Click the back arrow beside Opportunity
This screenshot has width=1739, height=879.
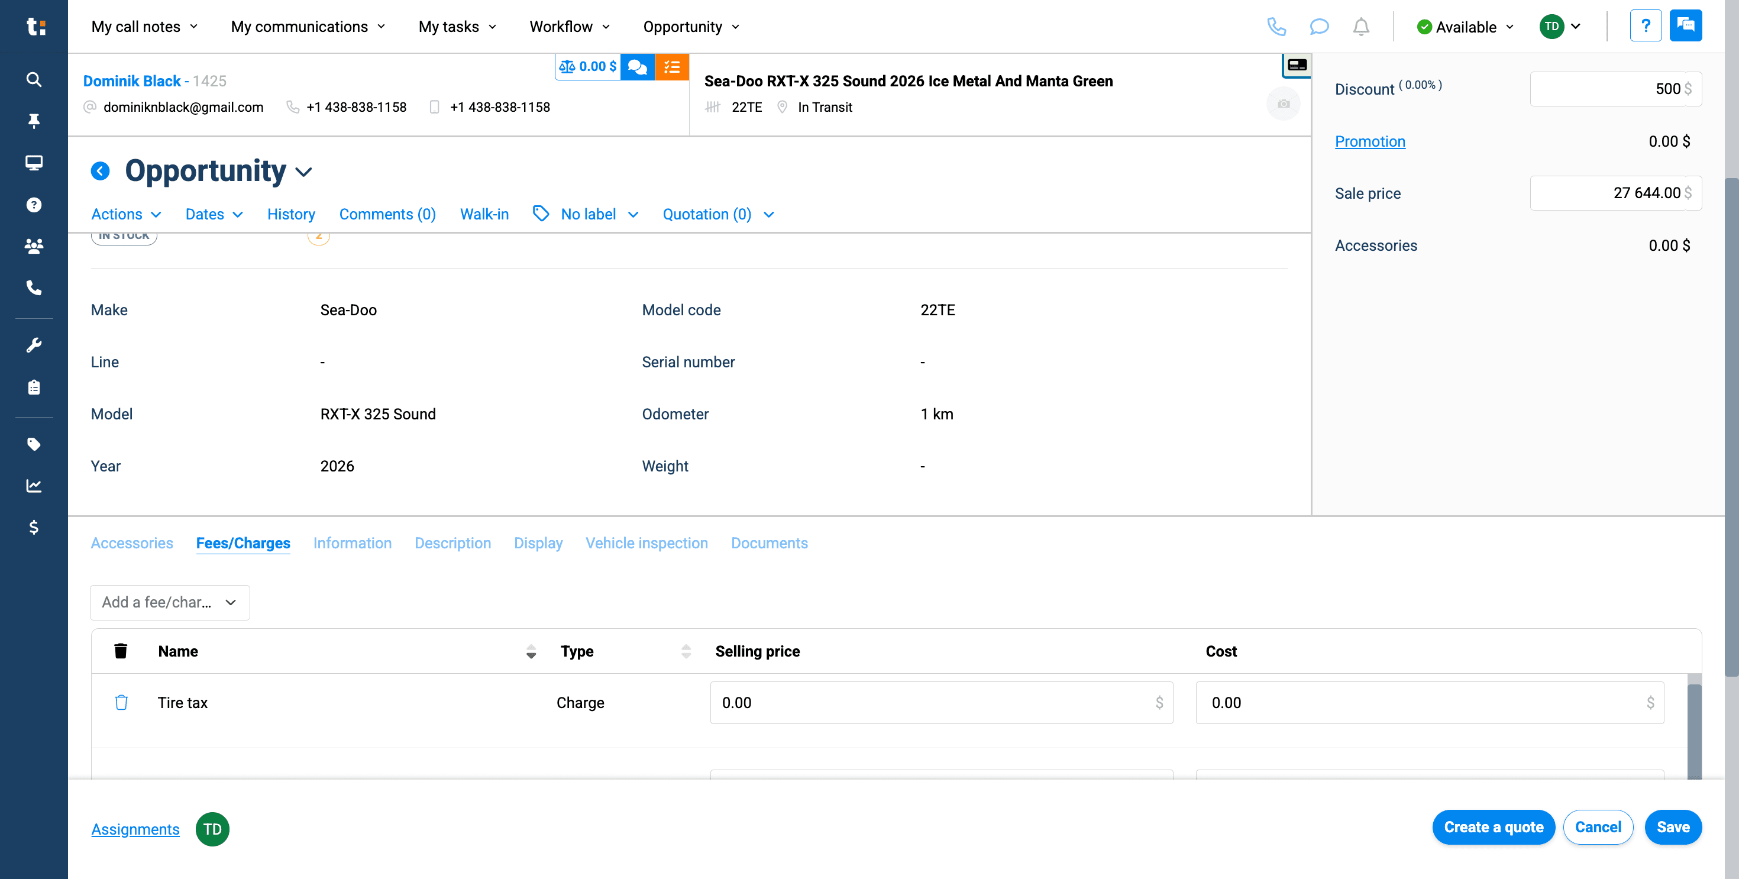pos(100,171)
